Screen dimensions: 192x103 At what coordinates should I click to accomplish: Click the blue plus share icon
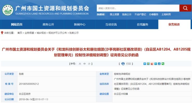pyautogui.click(x=145, y=64)
